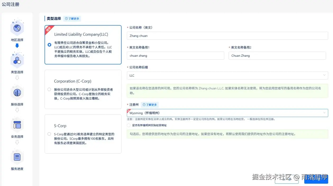Viewport: 333px width, 186px height.
Task: Open the 地区选择 step icon
Action: (17, 28)
